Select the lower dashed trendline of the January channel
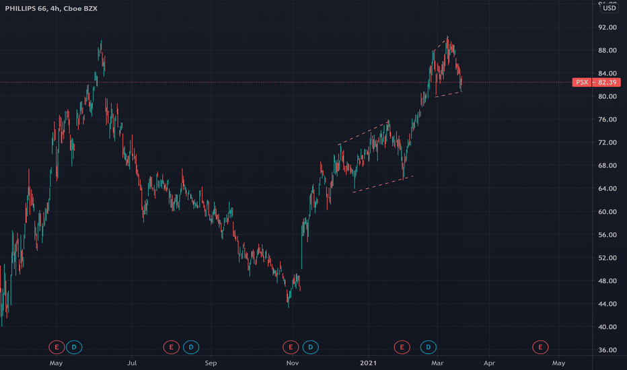Viewport: 627px width, 370px height. tap(383, 184)
